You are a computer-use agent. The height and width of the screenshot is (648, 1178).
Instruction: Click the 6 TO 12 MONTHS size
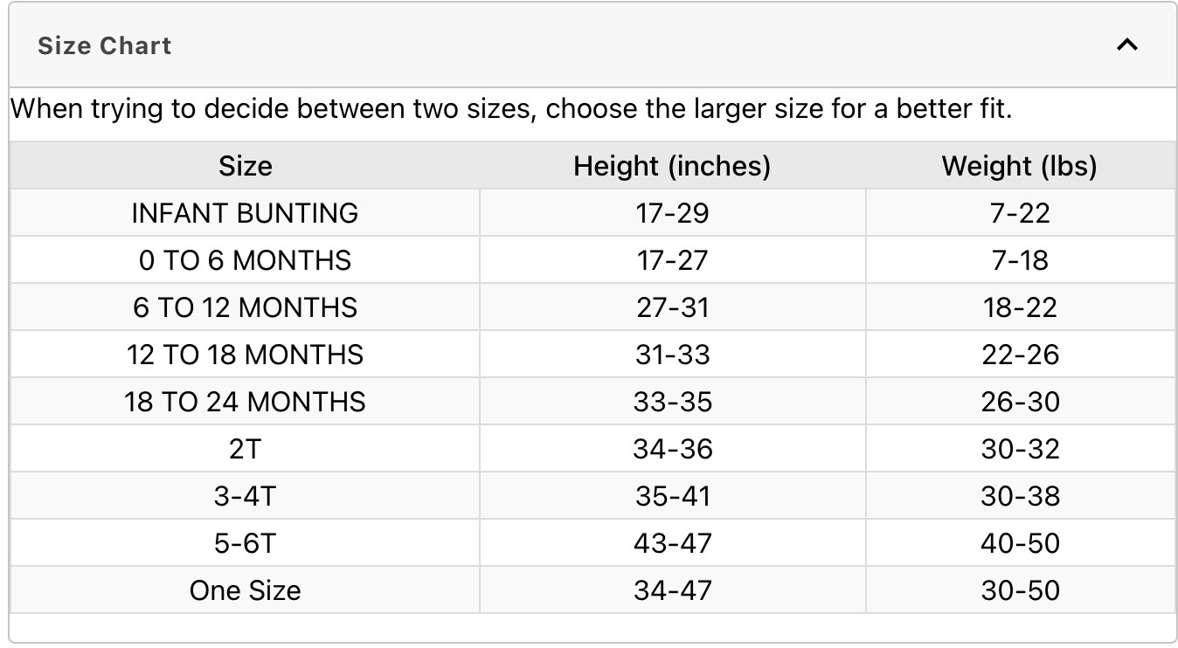coord(245,307)
